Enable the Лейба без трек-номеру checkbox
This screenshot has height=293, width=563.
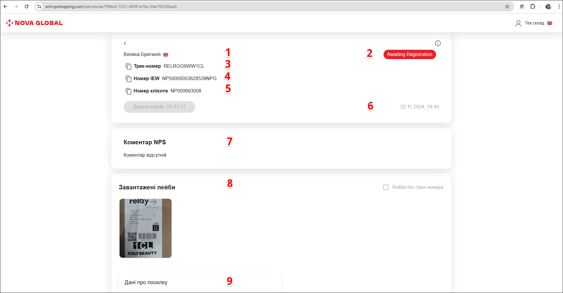386,187
